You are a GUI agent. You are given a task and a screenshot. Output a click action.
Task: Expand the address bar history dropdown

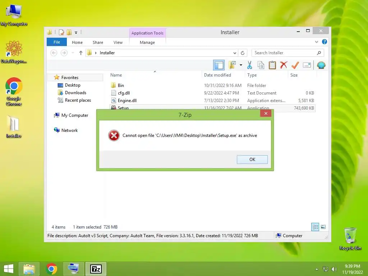click(x=234, y=53)
